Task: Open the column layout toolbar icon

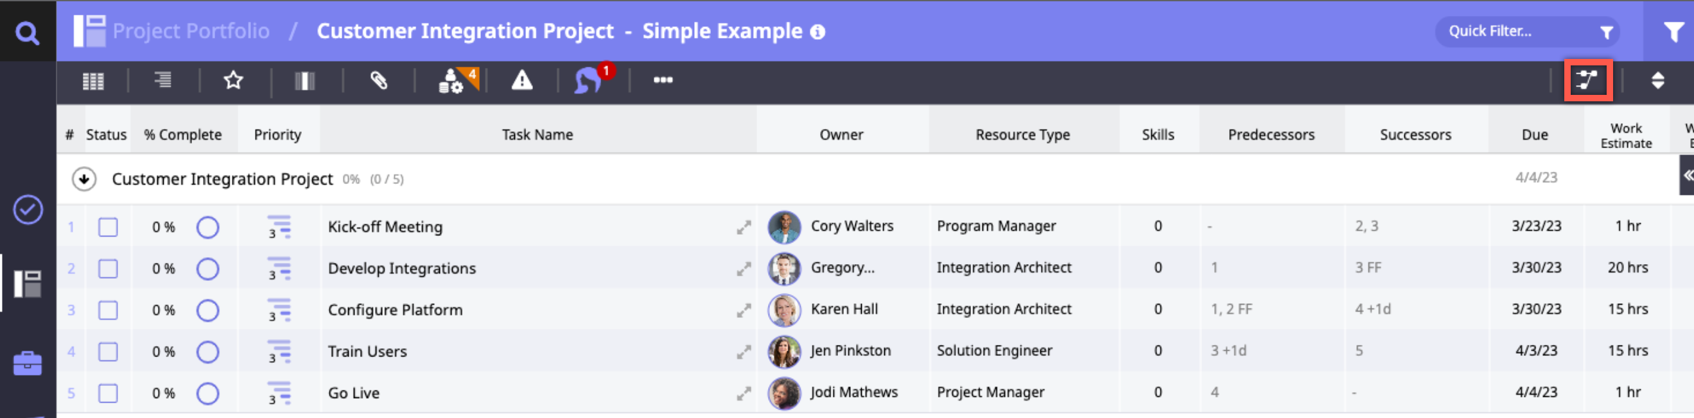Action: 304,81
